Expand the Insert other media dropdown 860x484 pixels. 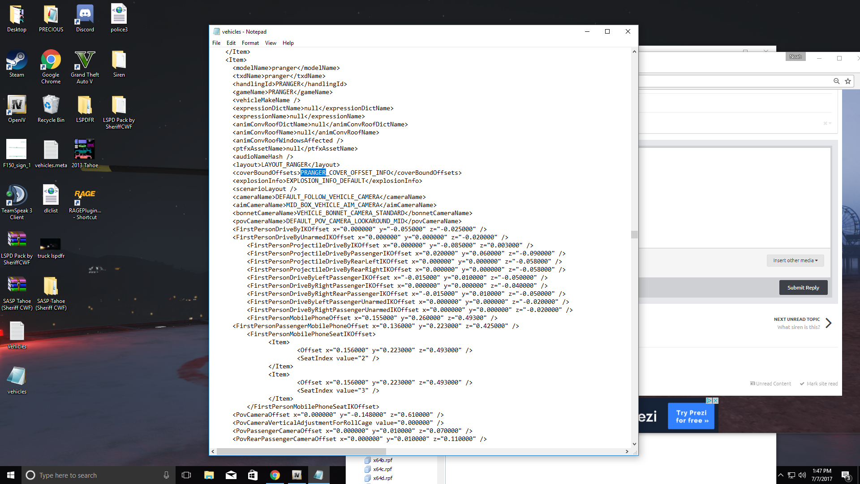795,260
